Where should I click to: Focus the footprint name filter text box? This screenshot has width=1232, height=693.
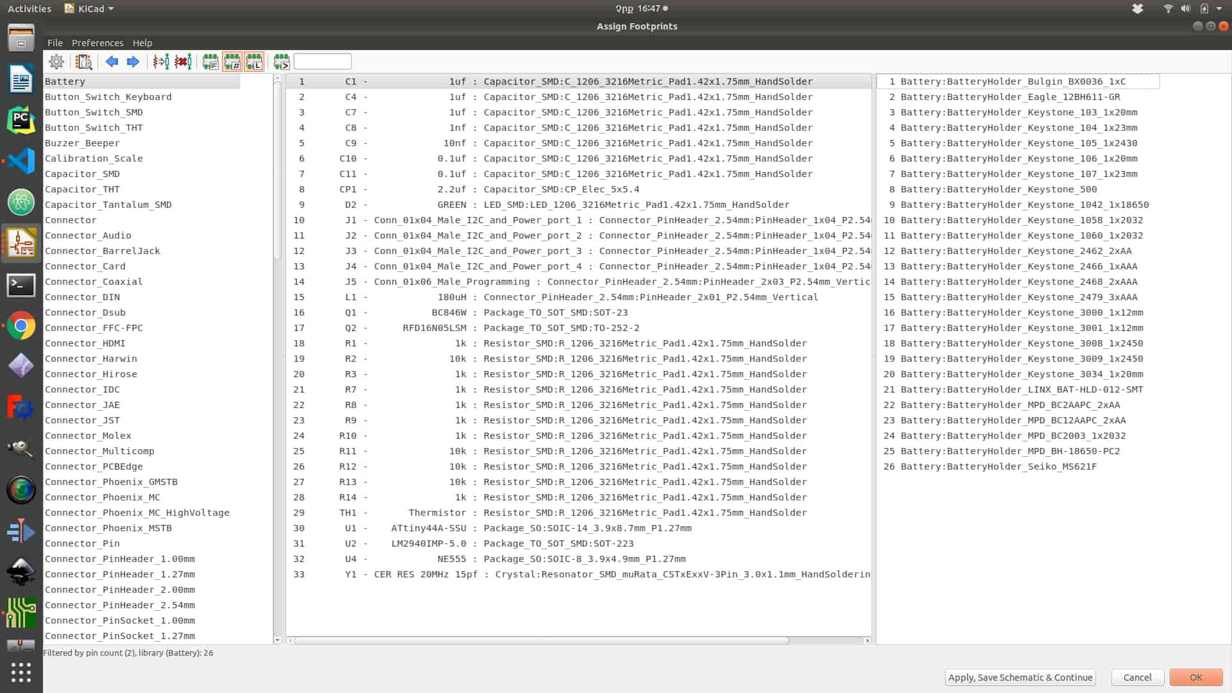coord(322,62)
